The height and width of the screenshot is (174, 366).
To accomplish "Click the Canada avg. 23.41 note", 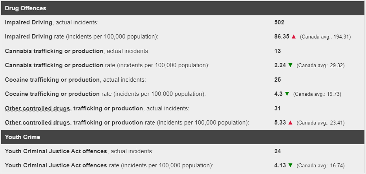I will [320, 123].
